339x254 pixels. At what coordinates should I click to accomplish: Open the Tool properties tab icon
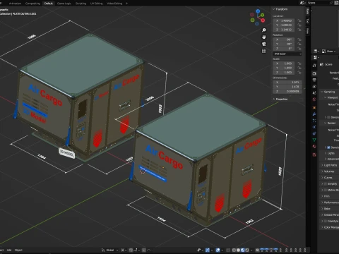tap(314, 66)
